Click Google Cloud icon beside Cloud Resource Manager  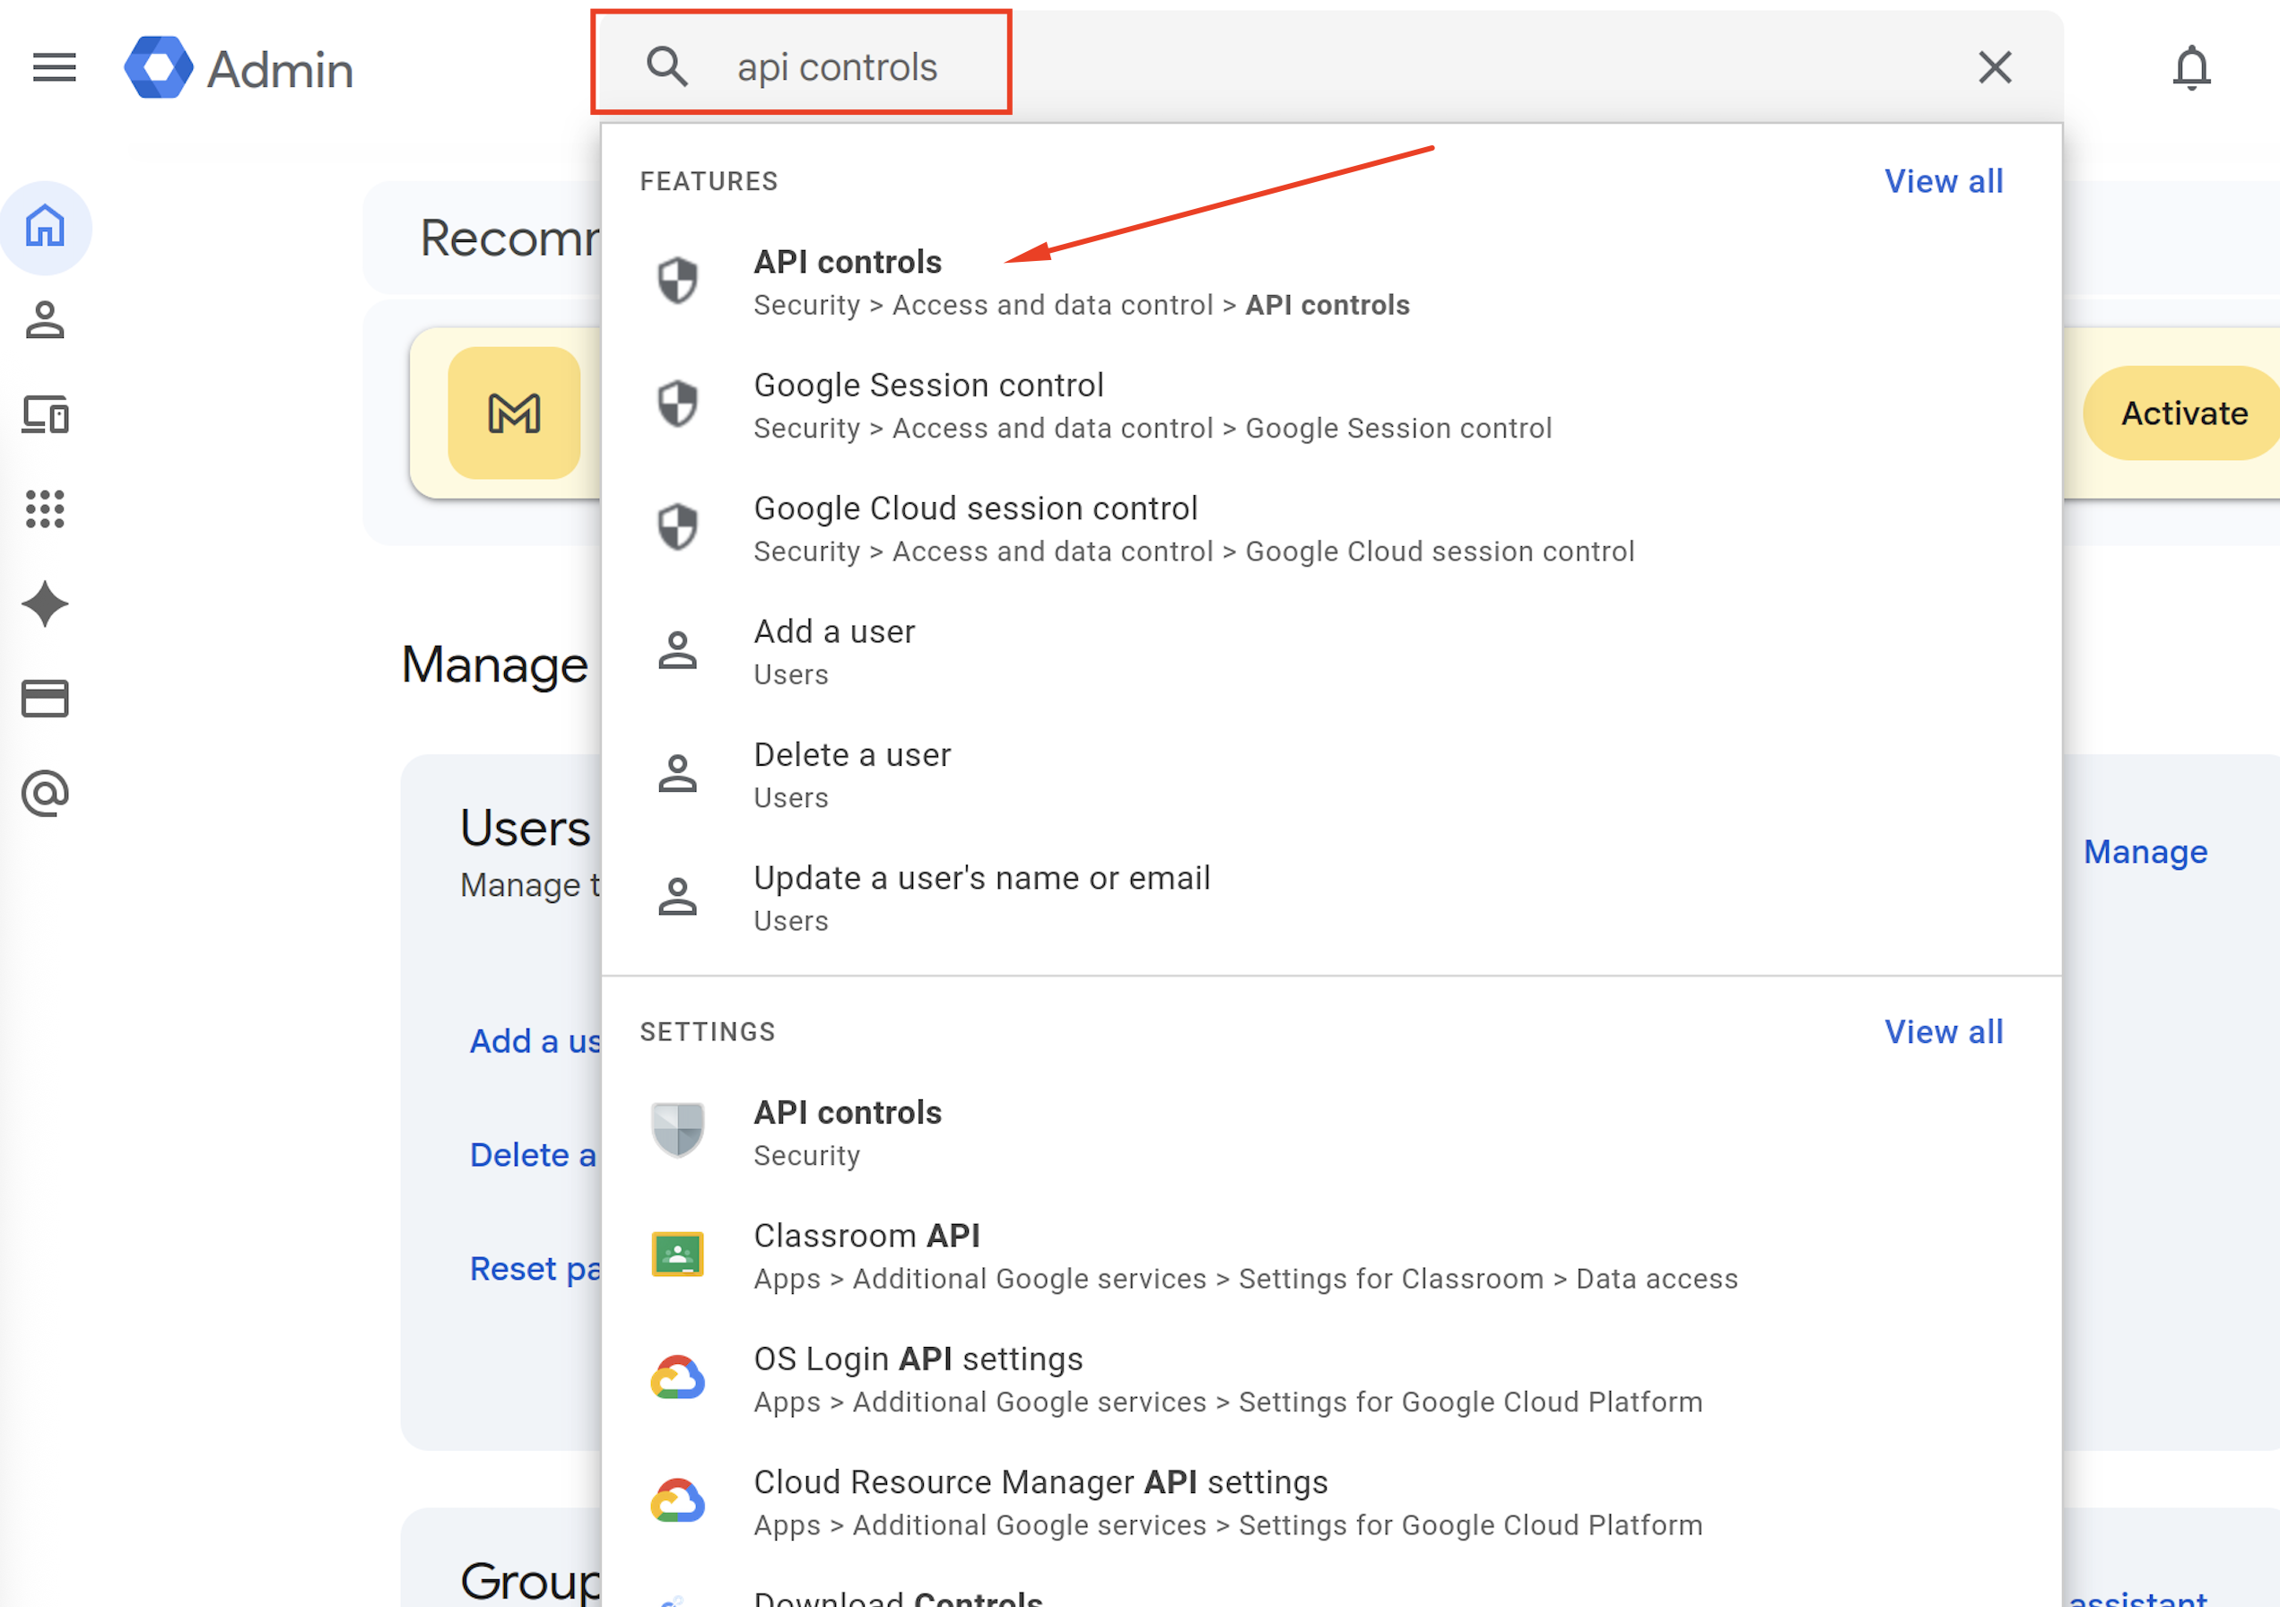(677, 1501)
